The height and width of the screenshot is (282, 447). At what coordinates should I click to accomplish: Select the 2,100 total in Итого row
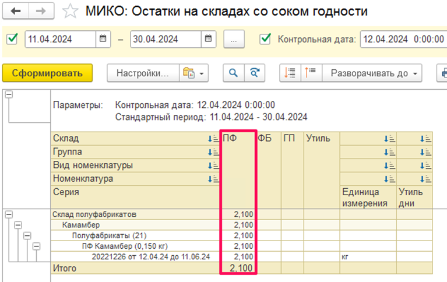pyautogui.click(x=241, y=268)
